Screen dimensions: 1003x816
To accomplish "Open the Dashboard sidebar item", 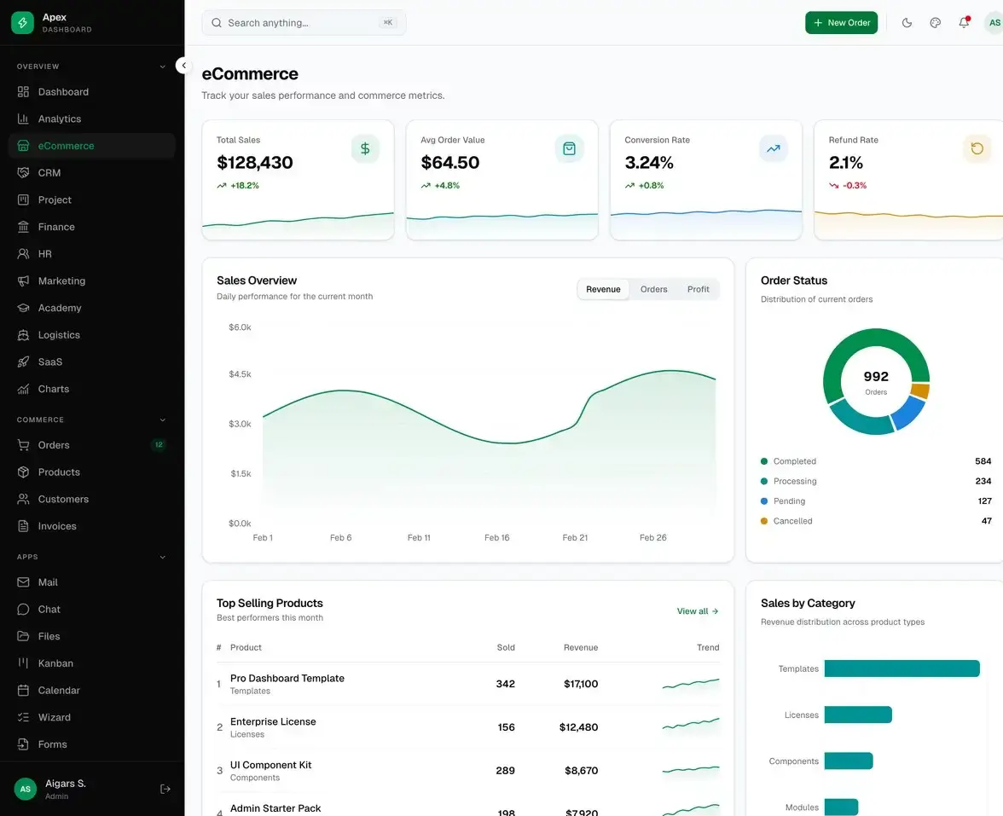I will pos(91,92).
